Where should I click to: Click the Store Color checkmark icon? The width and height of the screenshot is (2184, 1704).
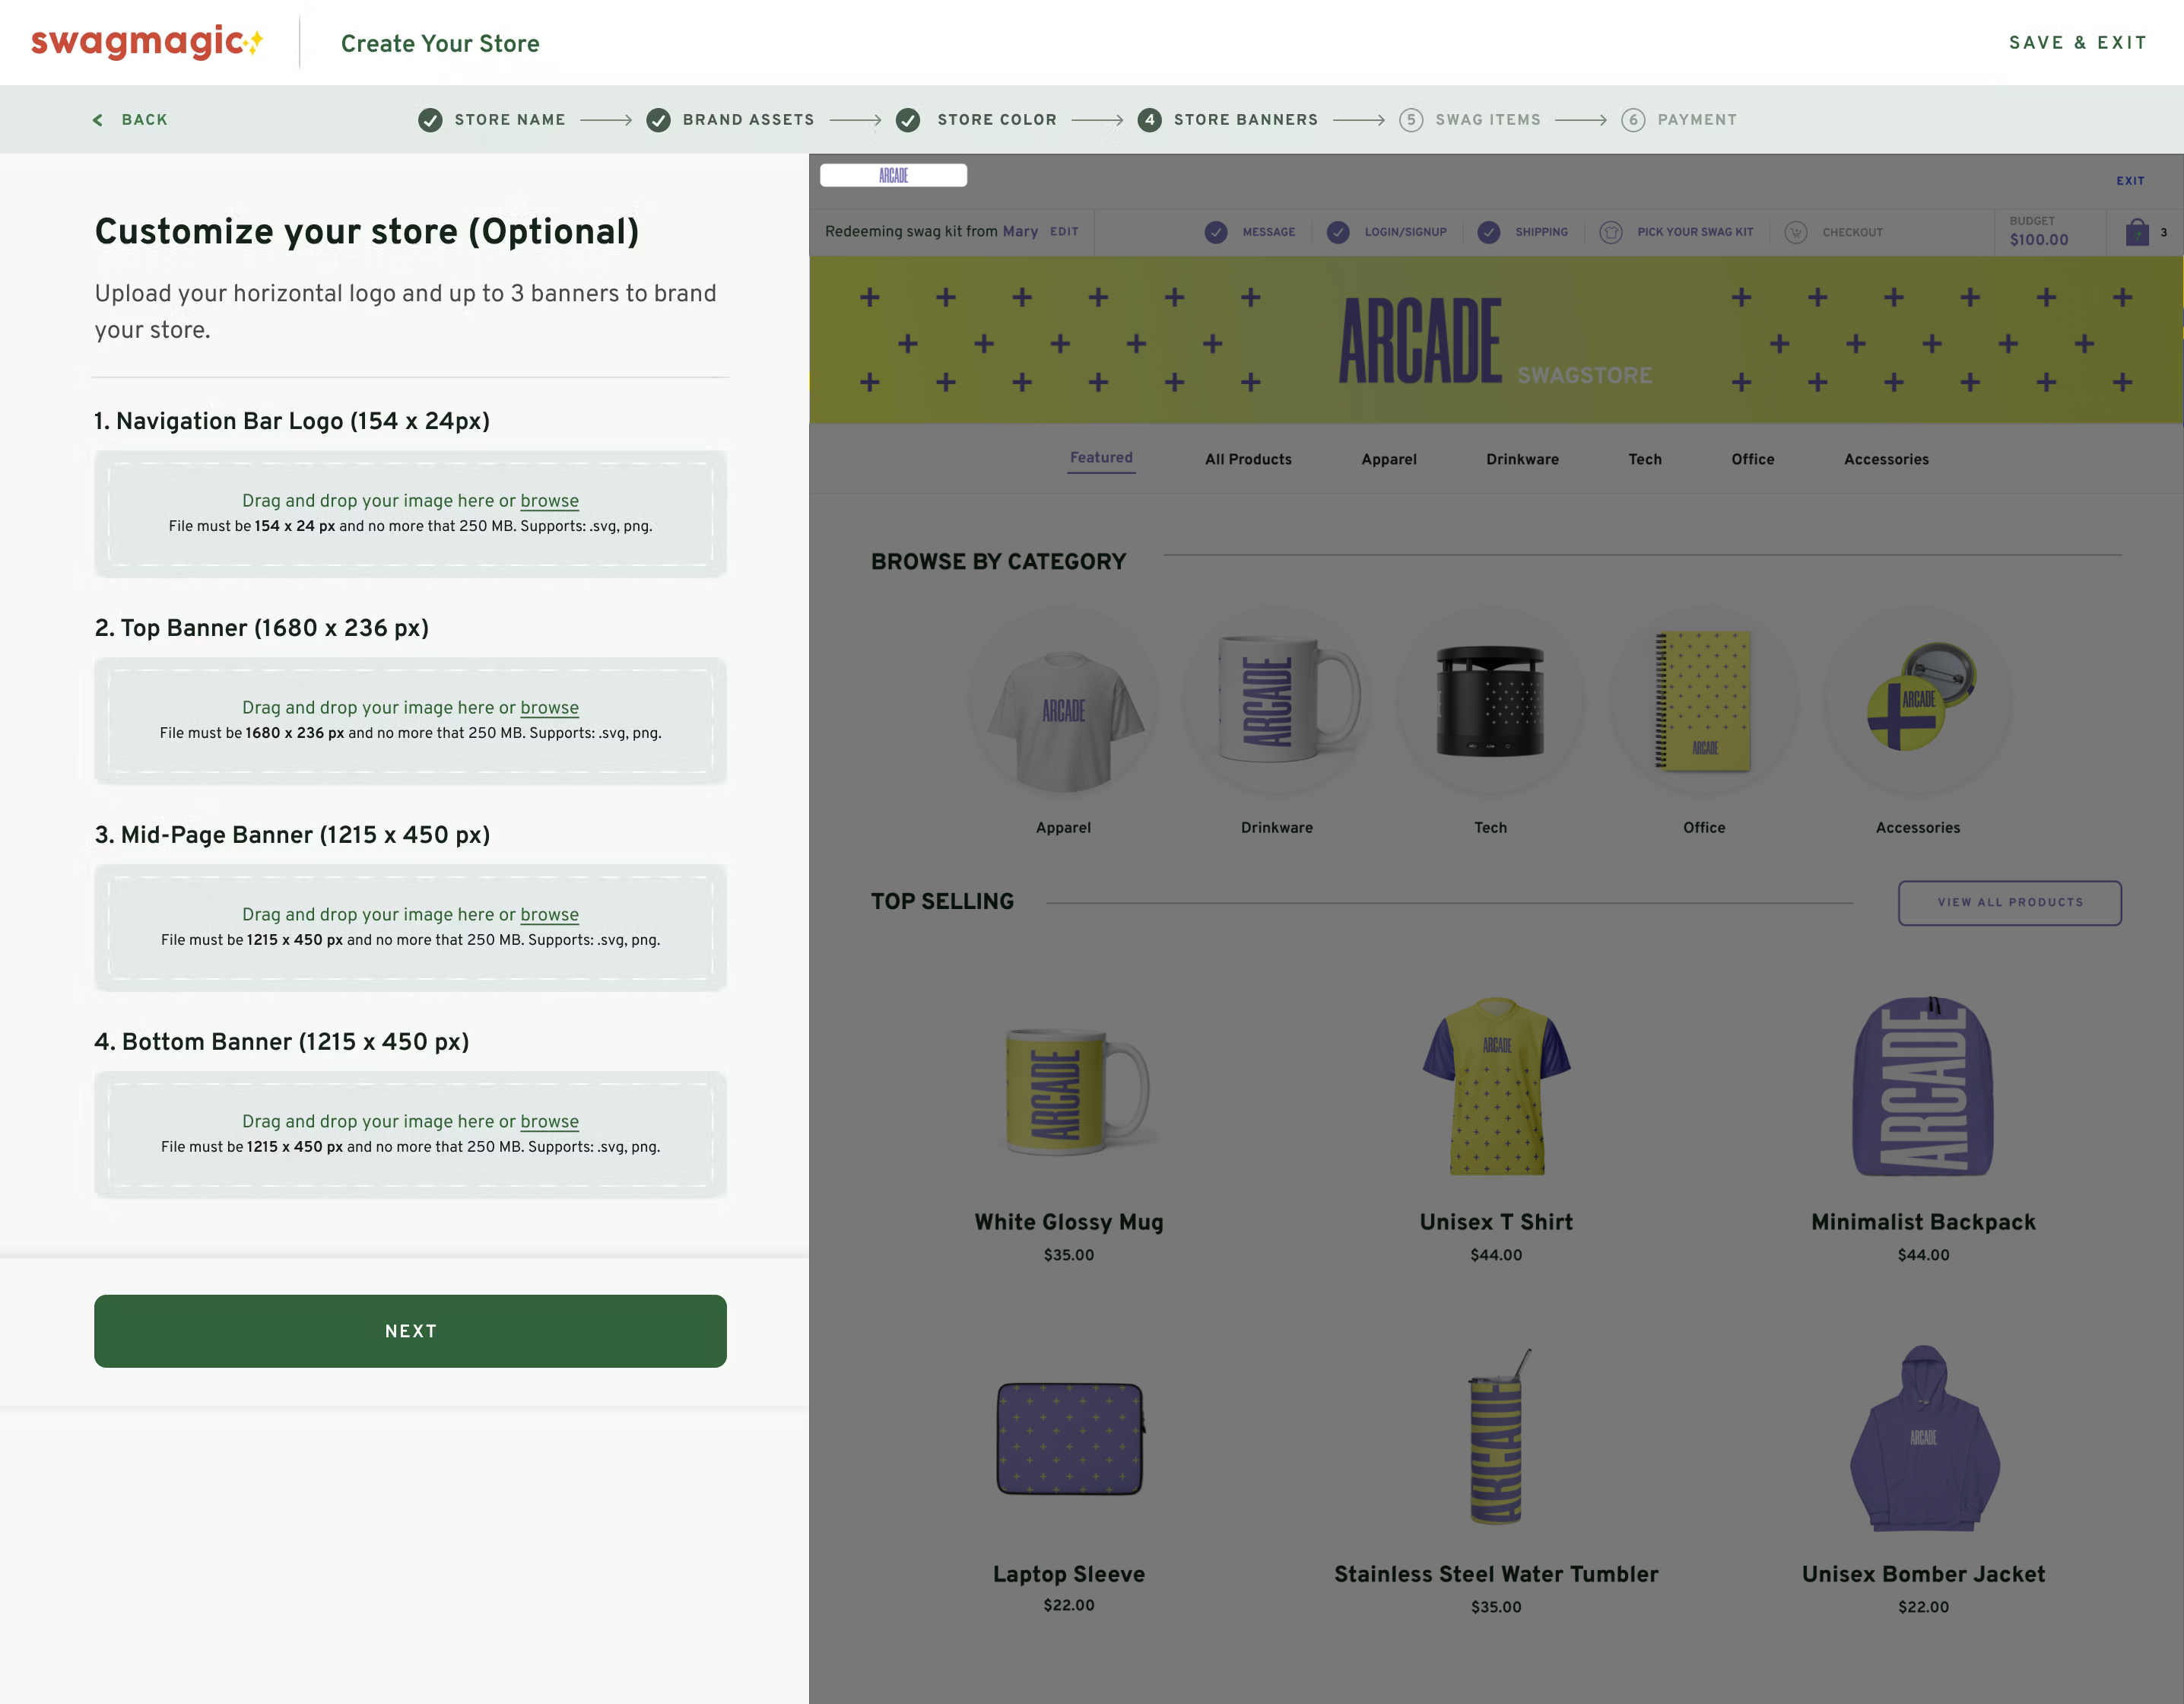[x=908, y=120]
